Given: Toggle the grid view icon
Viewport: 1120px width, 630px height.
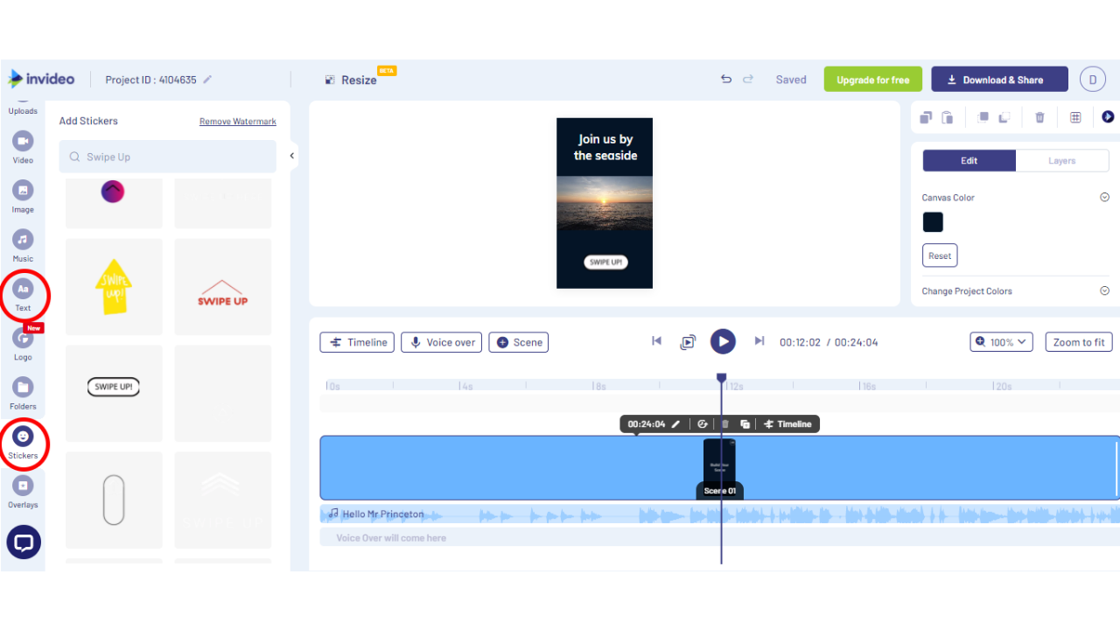Looking at the screenshot, I should click(x=1075, y=117).
